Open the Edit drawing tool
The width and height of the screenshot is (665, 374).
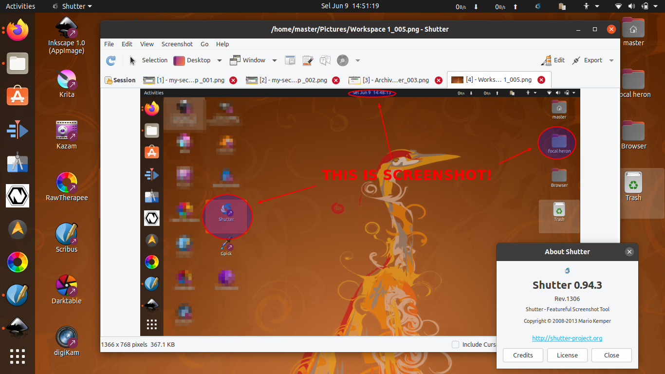coord(553,60)
